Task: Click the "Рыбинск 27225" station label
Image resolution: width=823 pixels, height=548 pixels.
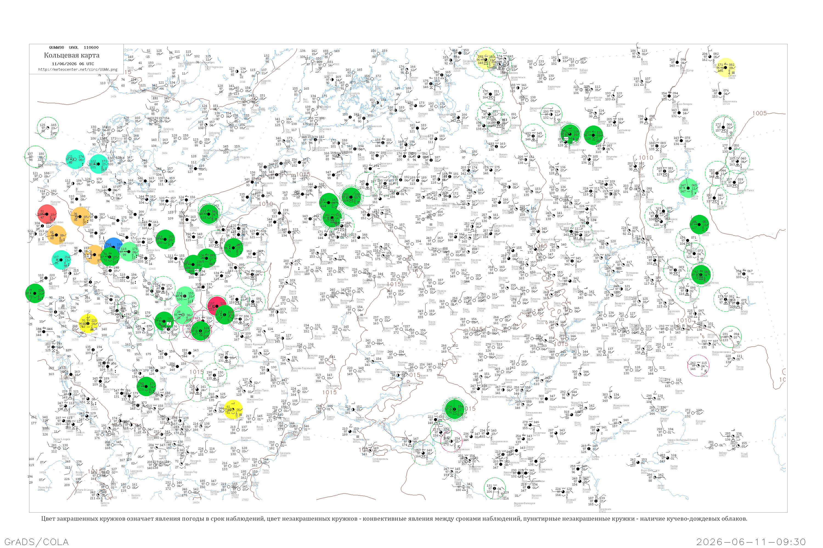Action: pyautogui.click(x=482, y=202)
